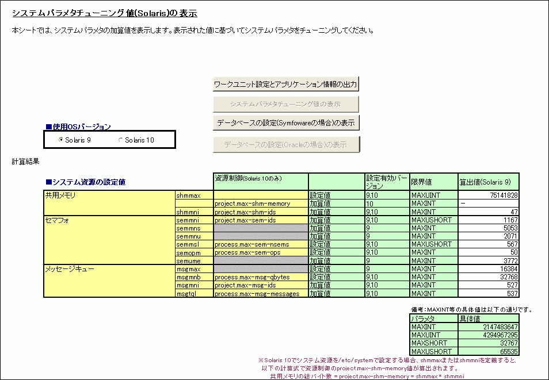Select the msgmnb parameter cell

194,277
